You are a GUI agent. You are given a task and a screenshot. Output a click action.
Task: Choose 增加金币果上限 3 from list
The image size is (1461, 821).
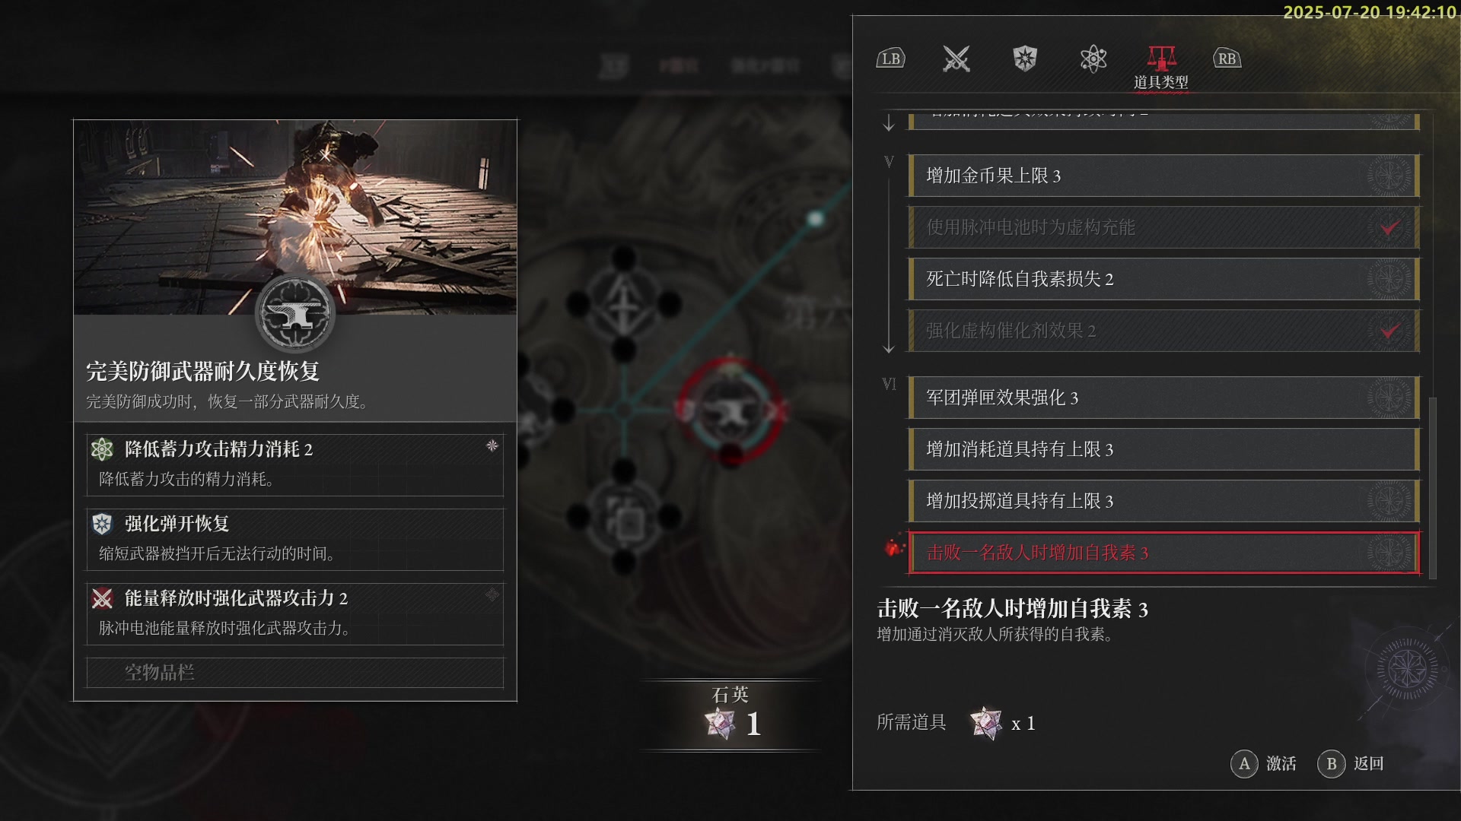coord(1163,176)
